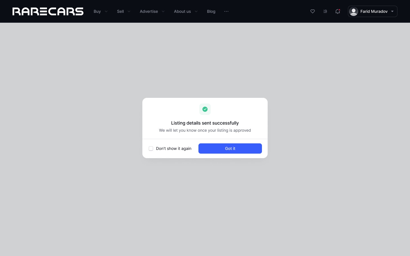Open the favorites heart icon
The height and width of the screenshot is (256, 410).
tap(313, 11)
